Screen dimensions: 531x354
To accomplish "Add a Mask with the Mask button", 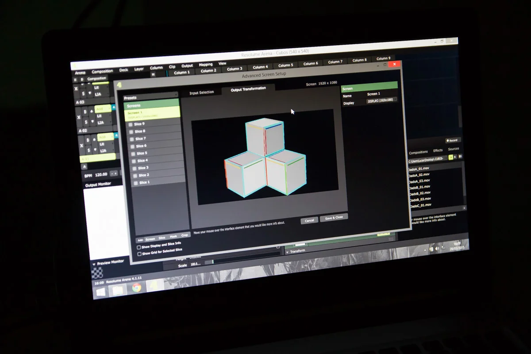I will point(173,236).
